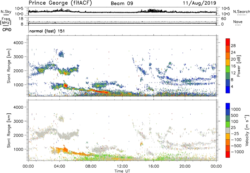This screenshot has height=173, width=250.
Task: Click the '-25' tick on the velocity scale
Action: pyautogui.click(x=235, y=134)
